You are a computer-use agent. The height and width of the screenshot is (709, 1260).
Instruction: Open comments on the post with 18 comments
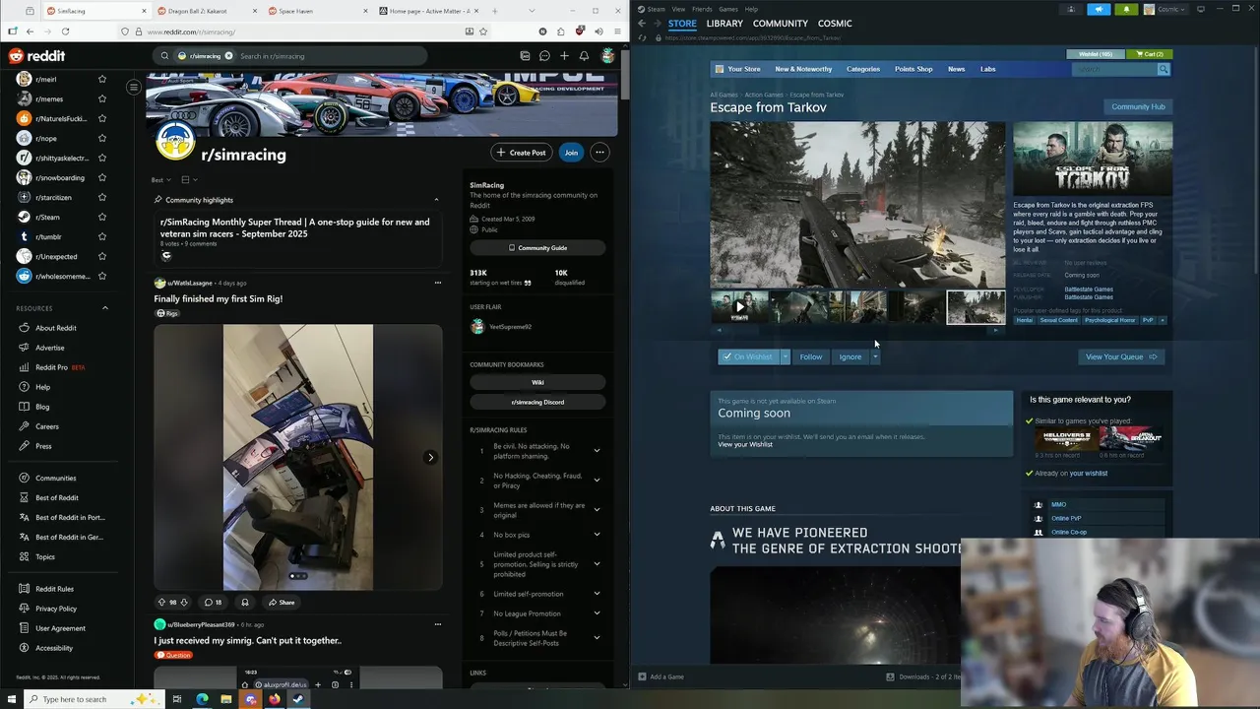tap(213, 602)
